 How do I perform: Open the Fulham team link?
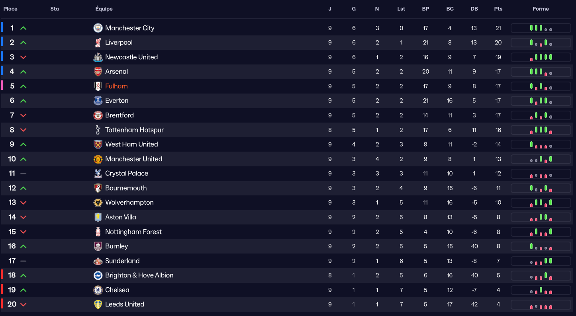(116, 86)
